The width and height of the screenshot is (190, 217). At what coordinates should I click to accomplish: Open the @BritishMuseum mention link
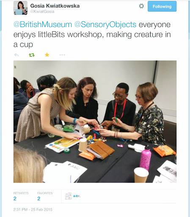point(43,25)
